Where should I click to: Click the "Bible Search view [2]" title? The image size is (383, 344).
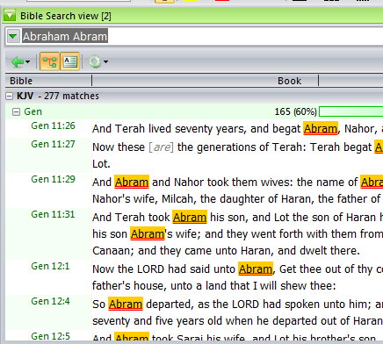tap(66, 16)
